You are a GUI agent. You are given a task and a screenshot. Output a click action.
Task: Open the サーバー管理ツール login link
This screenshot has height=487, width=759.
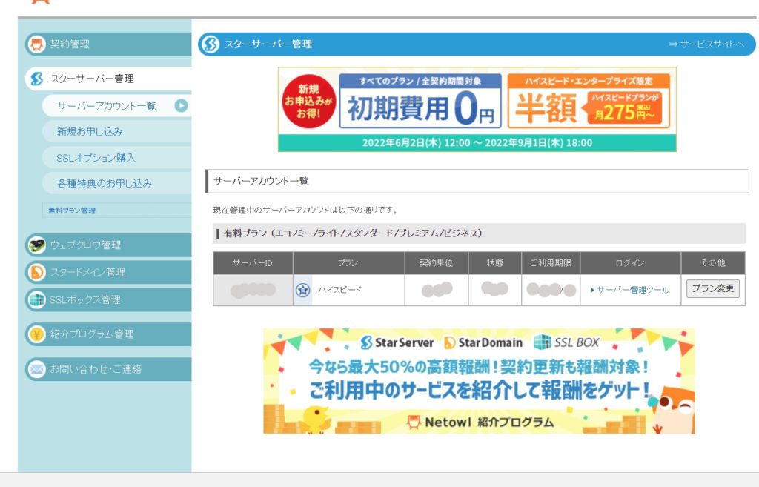632,290
